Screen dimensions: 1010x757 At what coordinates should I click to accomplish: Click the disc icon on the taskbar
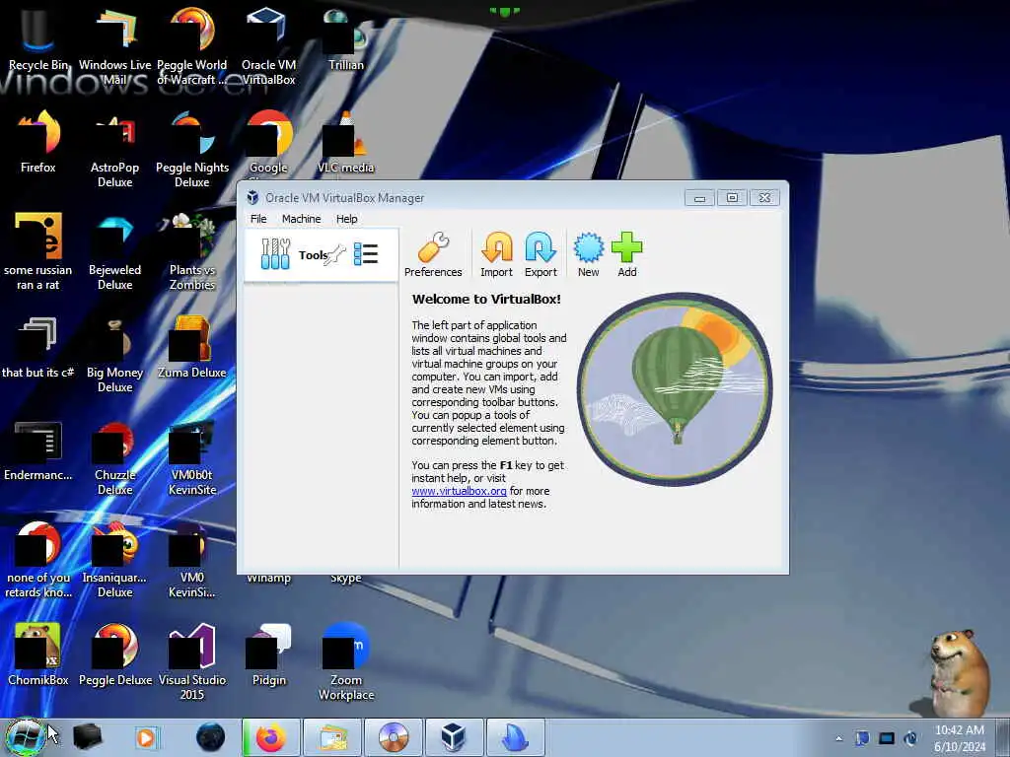pos(393,737)
